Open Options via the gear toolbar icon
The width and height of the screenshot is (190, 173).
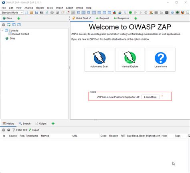[52, 12]
